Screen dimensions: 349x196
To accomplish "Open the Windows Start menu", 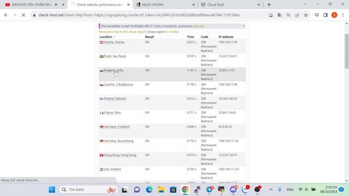I will coord(52,189).
